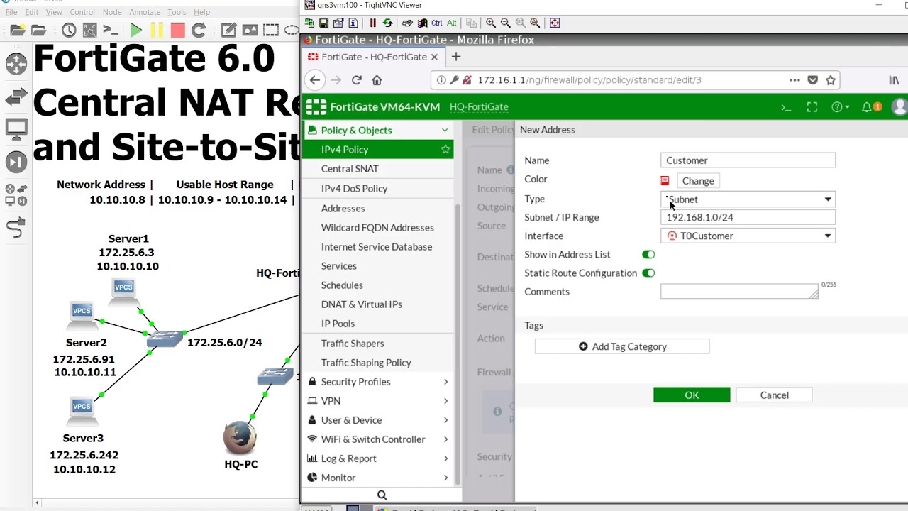Open DNAT & Virtual IPs menu item
Viewport: 908px width, 511px height.
point(361,304)
